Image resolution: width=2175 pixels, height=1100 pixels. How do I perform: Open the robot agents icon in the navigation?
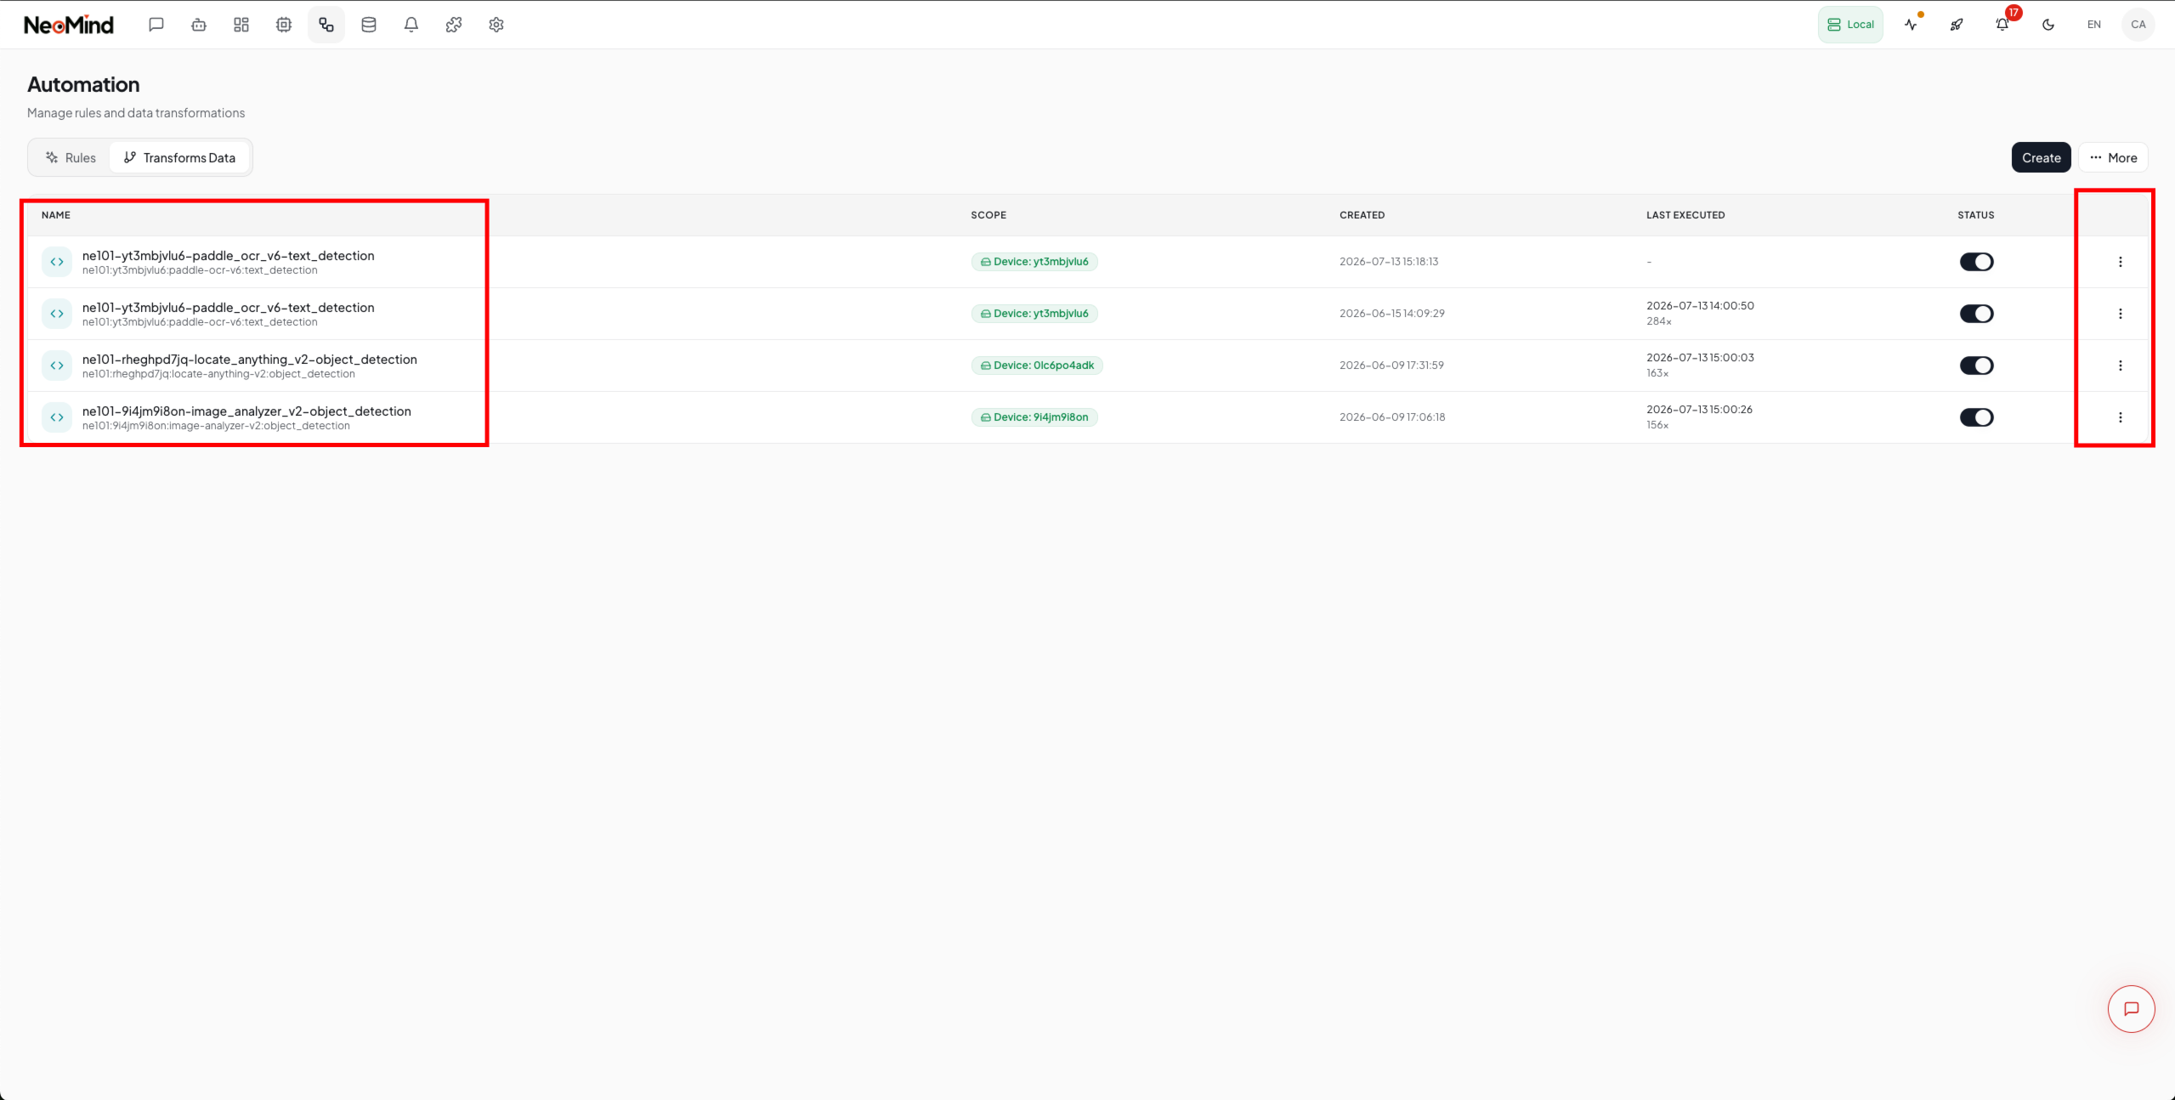pyautogui.click(x=199, y=25)
